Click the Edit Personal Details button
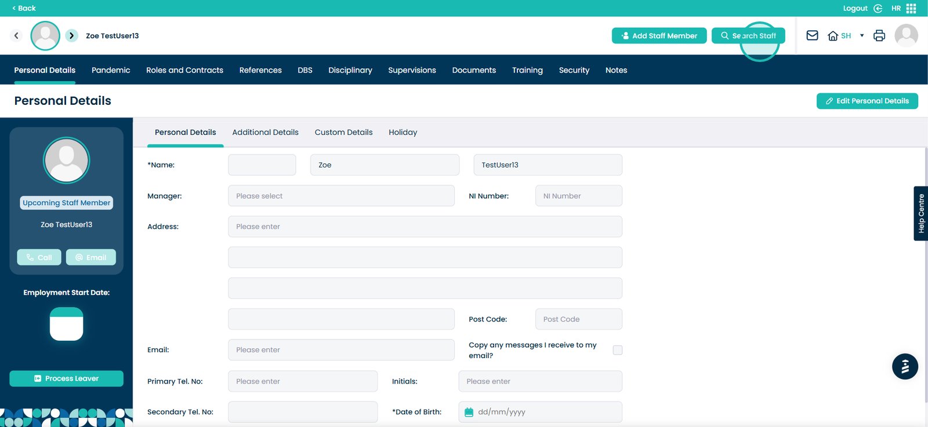928x427 pixels. pos(867,101)
